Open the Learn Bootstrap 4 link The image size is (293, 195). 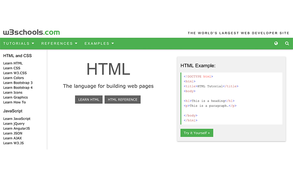tap(18, 87)
